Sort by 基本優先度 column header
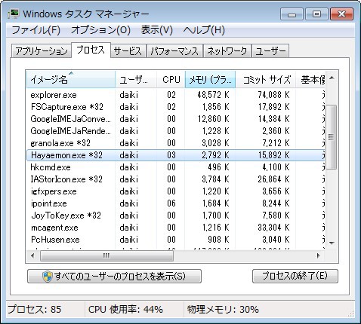361x324 pixels. point(310,79)
